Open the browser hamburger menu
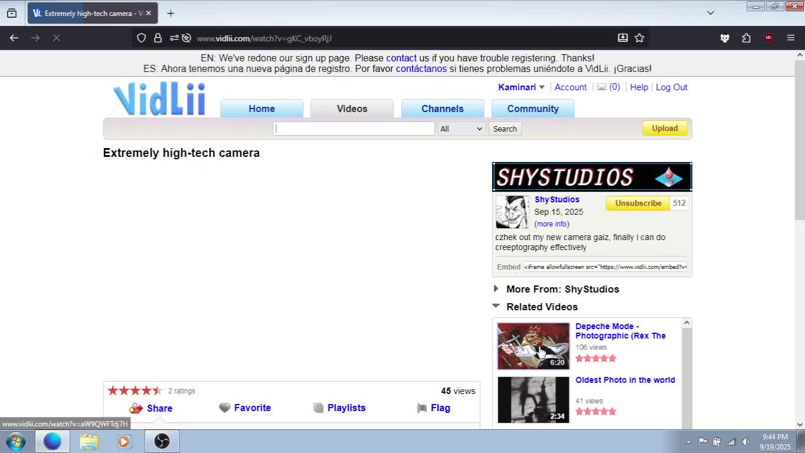This screenshot has height=453, width=805. click(791, 38)
